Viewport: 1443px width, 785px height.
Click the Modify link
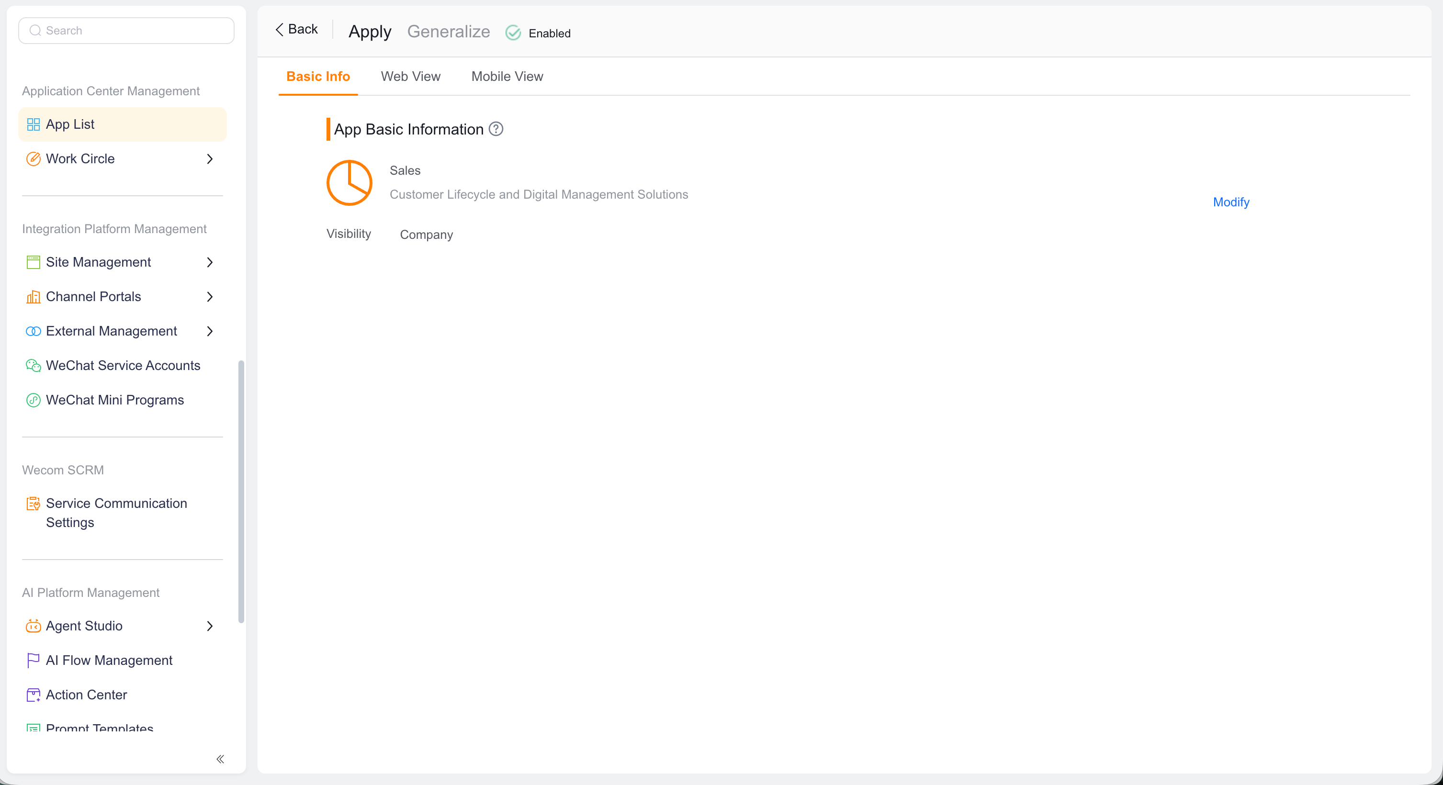[1231, 202]
